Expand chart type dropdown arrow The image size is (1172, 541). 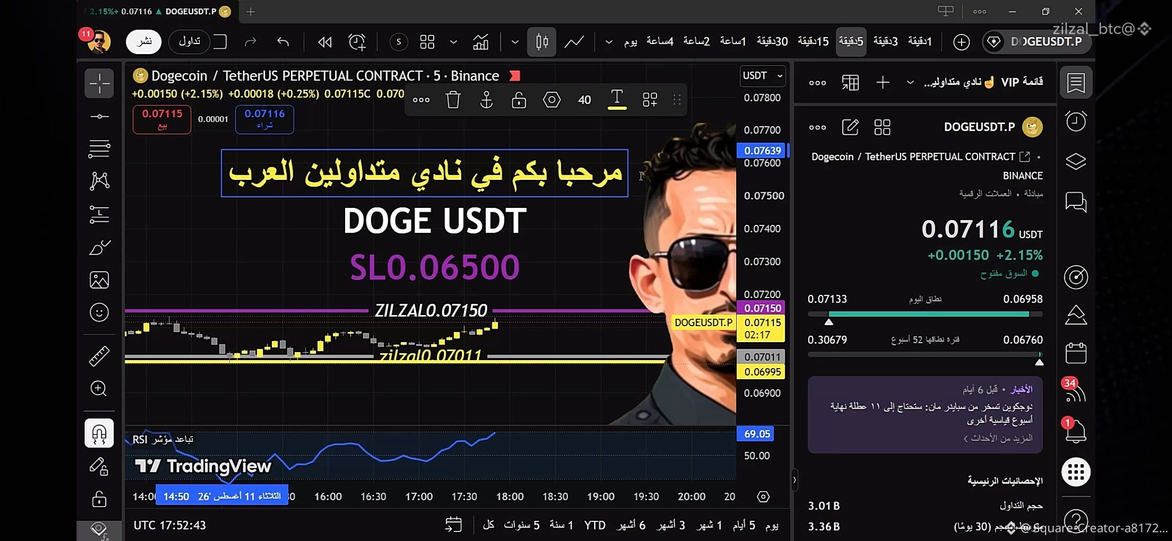tap(515, 42)
